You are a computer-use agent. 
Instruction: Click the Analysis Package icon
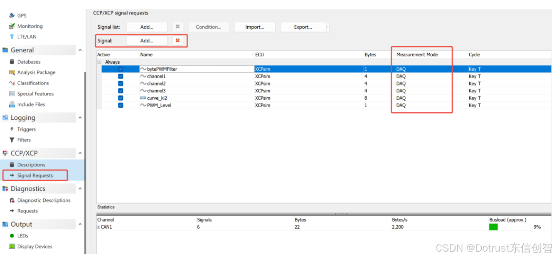click(12, 72)
